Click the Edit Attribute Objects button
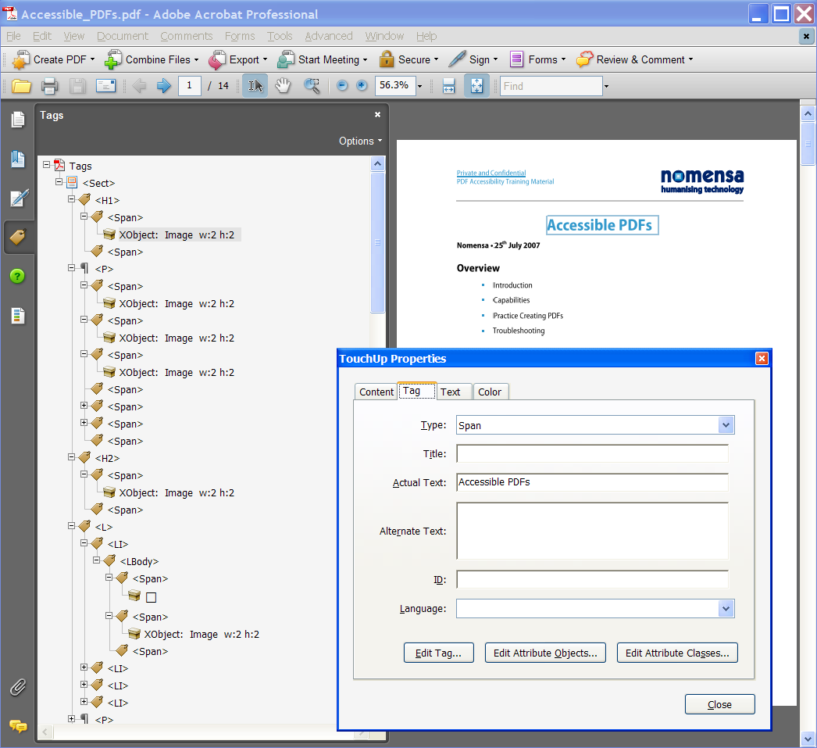This screenshot has height=748, width=817. (545, 653)
